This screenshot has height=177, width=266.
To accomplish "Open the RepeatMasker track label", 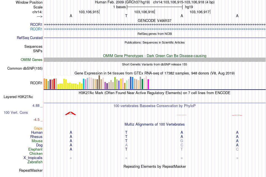I will 31,170.
